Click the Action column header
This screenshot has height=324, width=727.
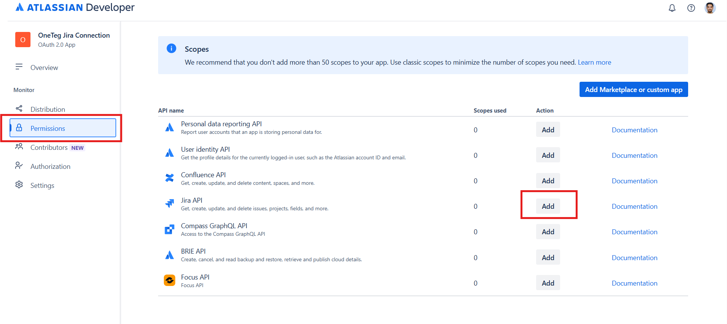pyautogui.click(x=545, y=111)
